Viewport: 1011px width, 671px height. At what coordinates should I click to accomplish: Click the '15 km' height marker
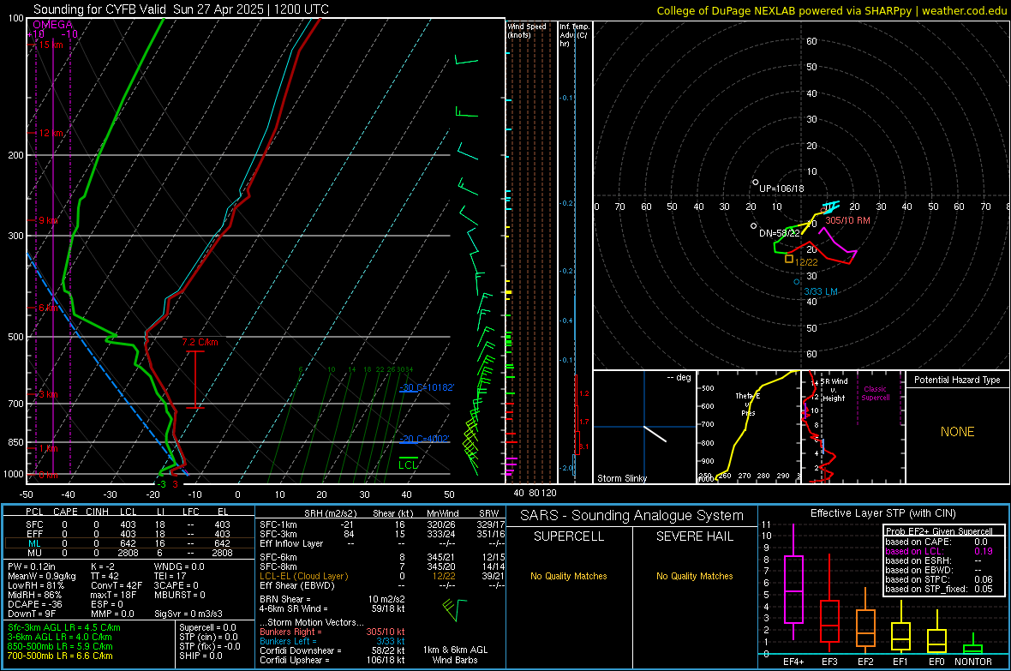(51, 45)
